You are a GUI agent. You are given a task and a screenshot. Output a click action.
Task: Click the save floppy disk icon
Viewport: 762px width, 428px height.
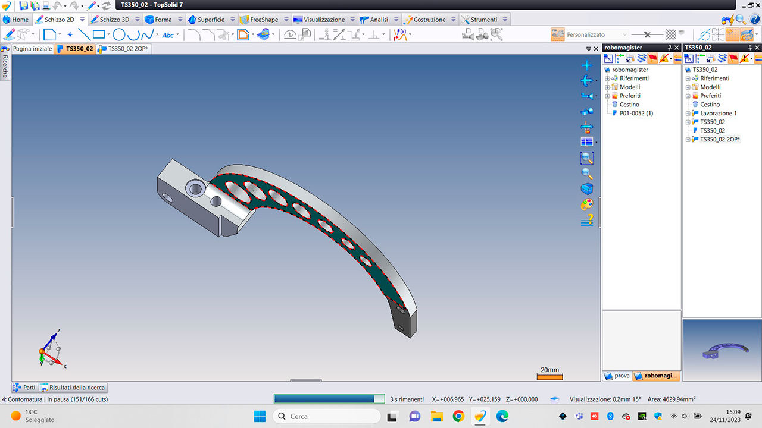click(24, 5)
